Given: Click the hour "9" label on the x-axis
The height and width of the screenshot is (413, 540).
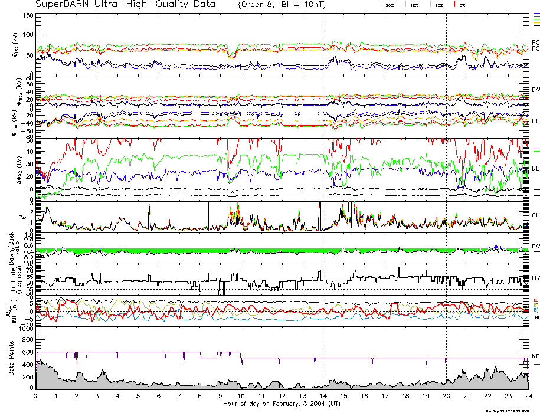Looking at the screenshot, I should coord(220,396).
